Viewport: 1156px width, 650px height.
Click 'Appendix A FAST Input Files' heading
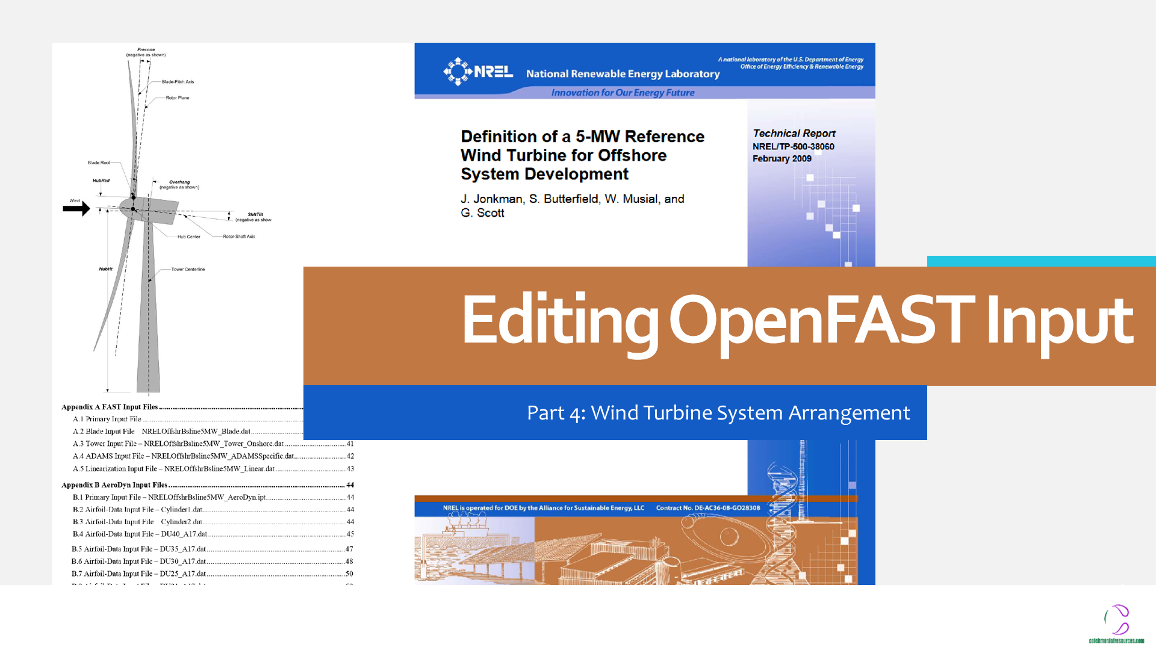[x=110, y=407]
